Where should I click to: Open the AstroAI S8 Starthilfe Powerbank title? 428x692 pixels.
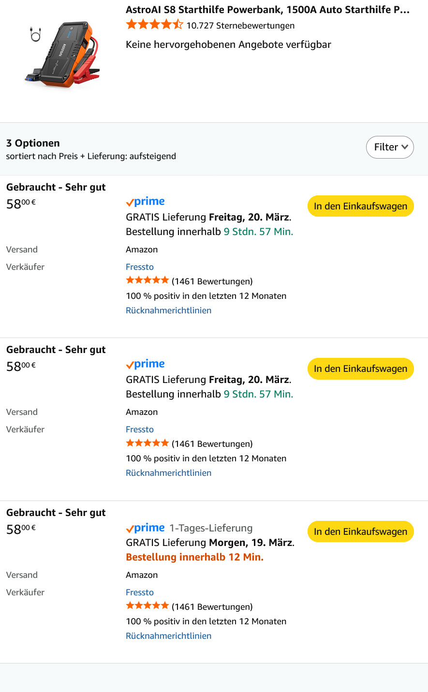[267, 10]
